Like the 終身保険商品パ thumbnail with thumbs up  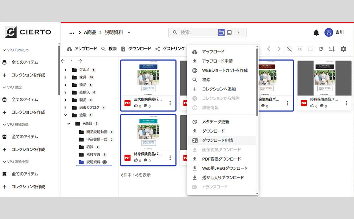(x=136, y=160)
